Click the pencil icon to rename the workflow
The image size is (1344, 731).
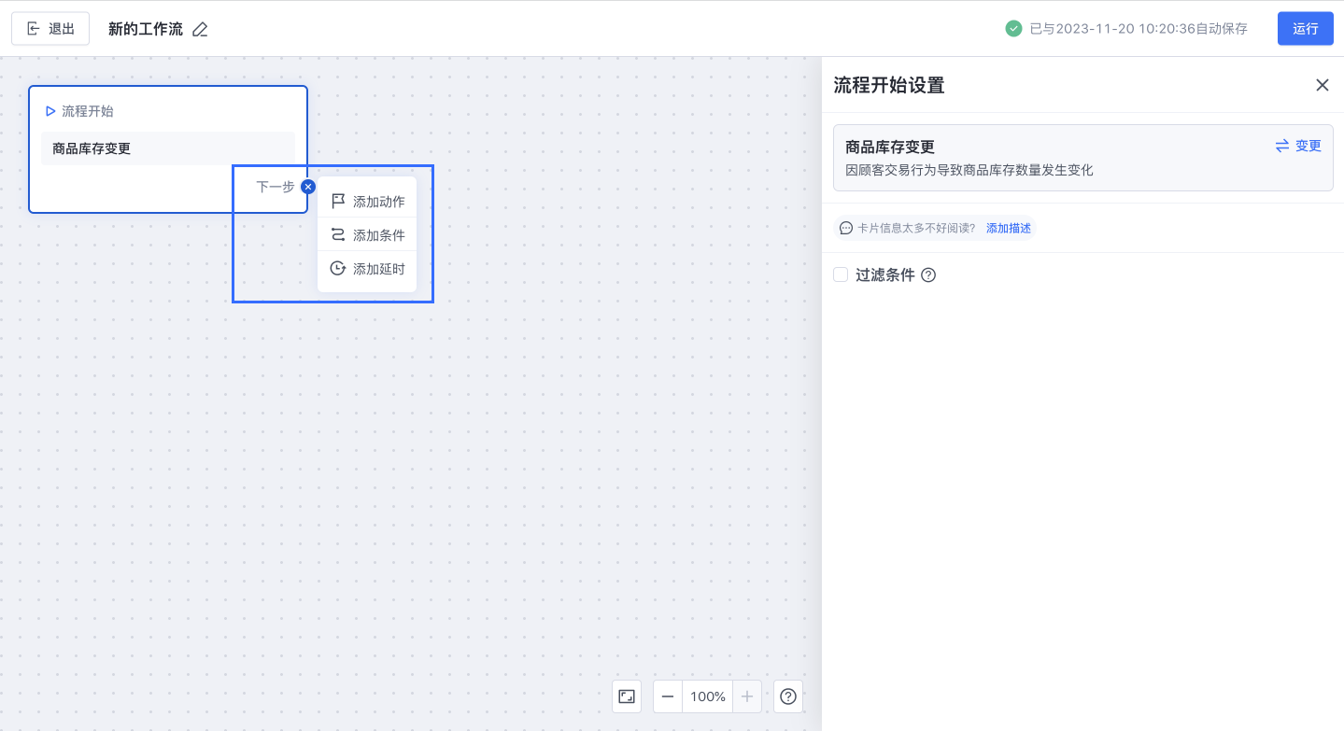click(200, 29)
